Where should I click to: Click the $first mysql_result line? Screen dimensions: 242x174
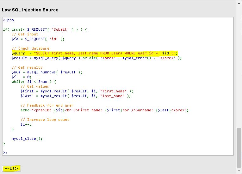click(x=77, y=91)
